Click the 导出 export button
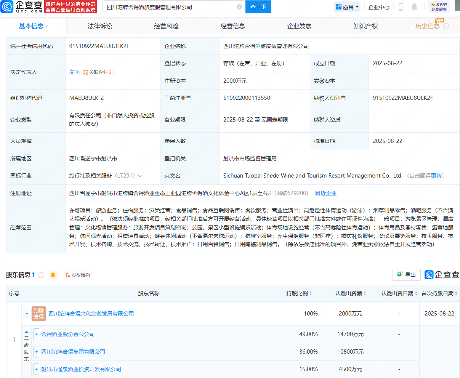The width and height of the screenshot is (460, 378). tap(407, 275)
